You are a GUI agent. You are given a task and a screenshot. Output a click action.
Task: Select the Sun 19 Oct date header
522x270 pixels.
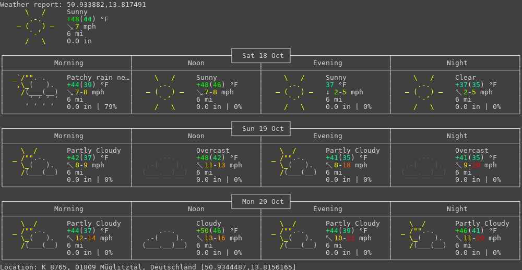261,129
